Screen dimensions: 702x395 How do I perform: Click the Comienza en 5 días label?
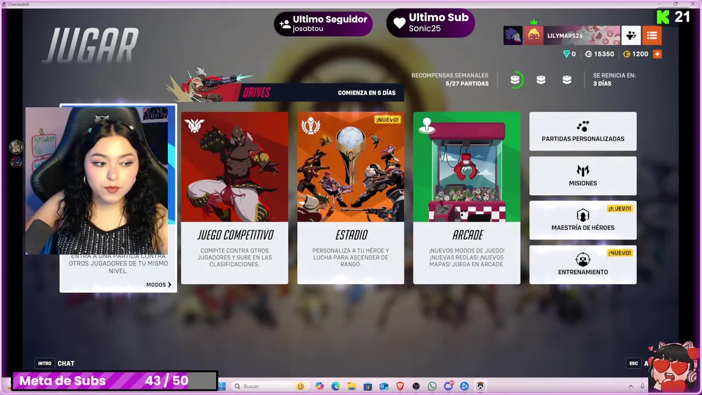pos(366,93)
